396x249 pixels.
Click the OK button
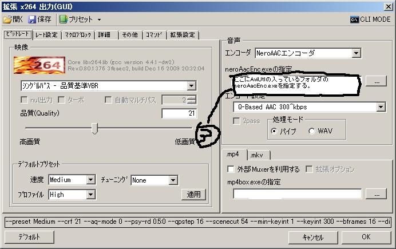tap(366, 238)
